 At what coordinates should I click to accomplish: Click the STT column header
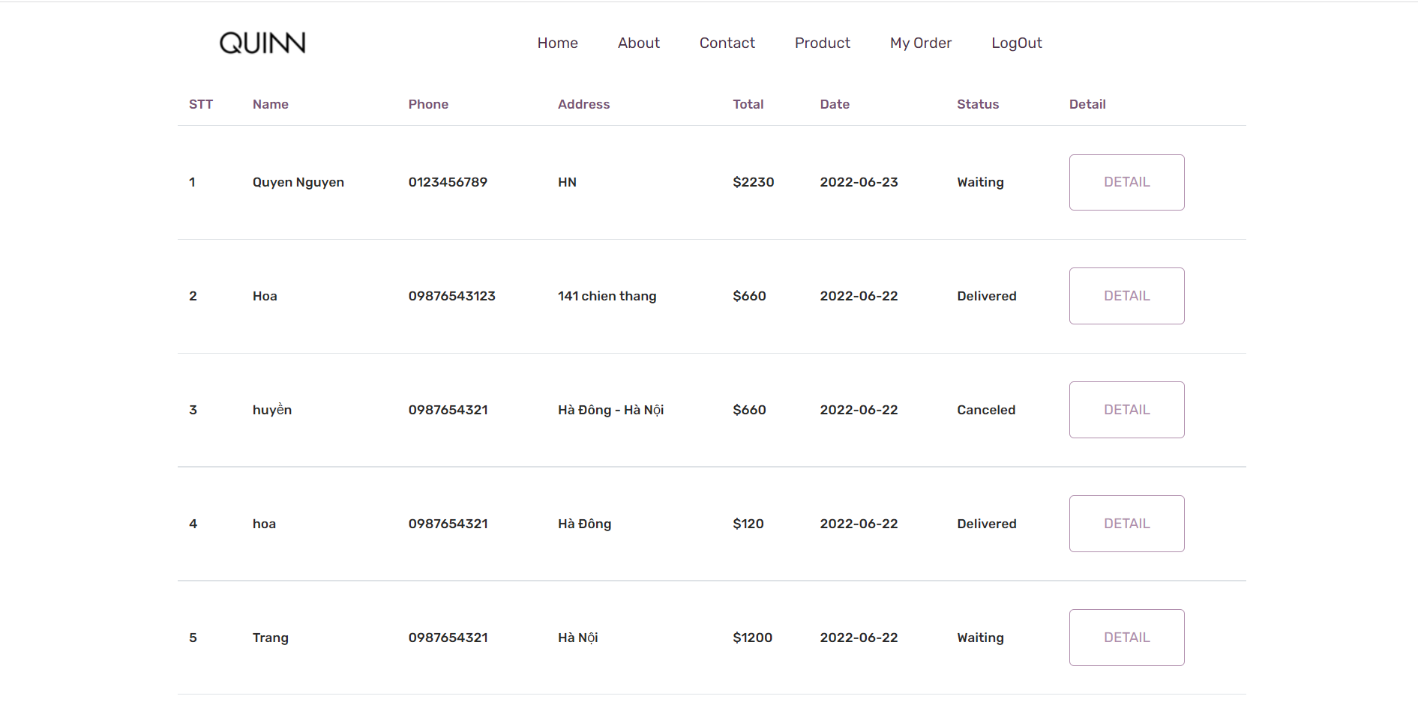pos(201,104)
